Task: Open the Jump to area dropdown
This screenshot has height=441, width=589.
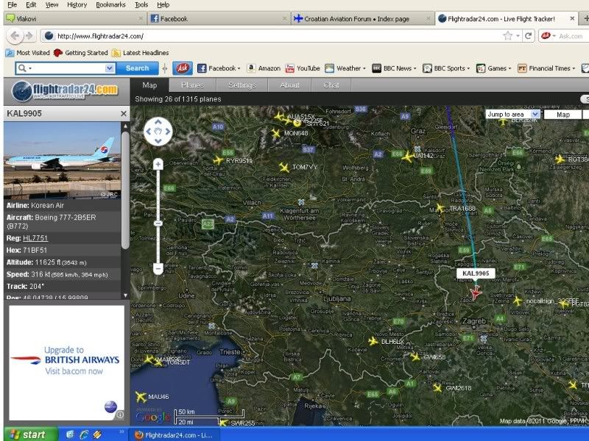Action: [x=512, y=115]
